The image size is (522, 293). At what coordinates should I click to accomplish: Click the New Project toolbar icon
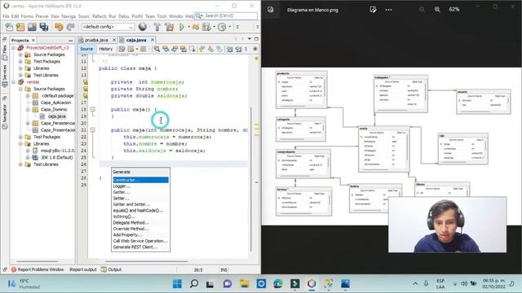[20, 27]
